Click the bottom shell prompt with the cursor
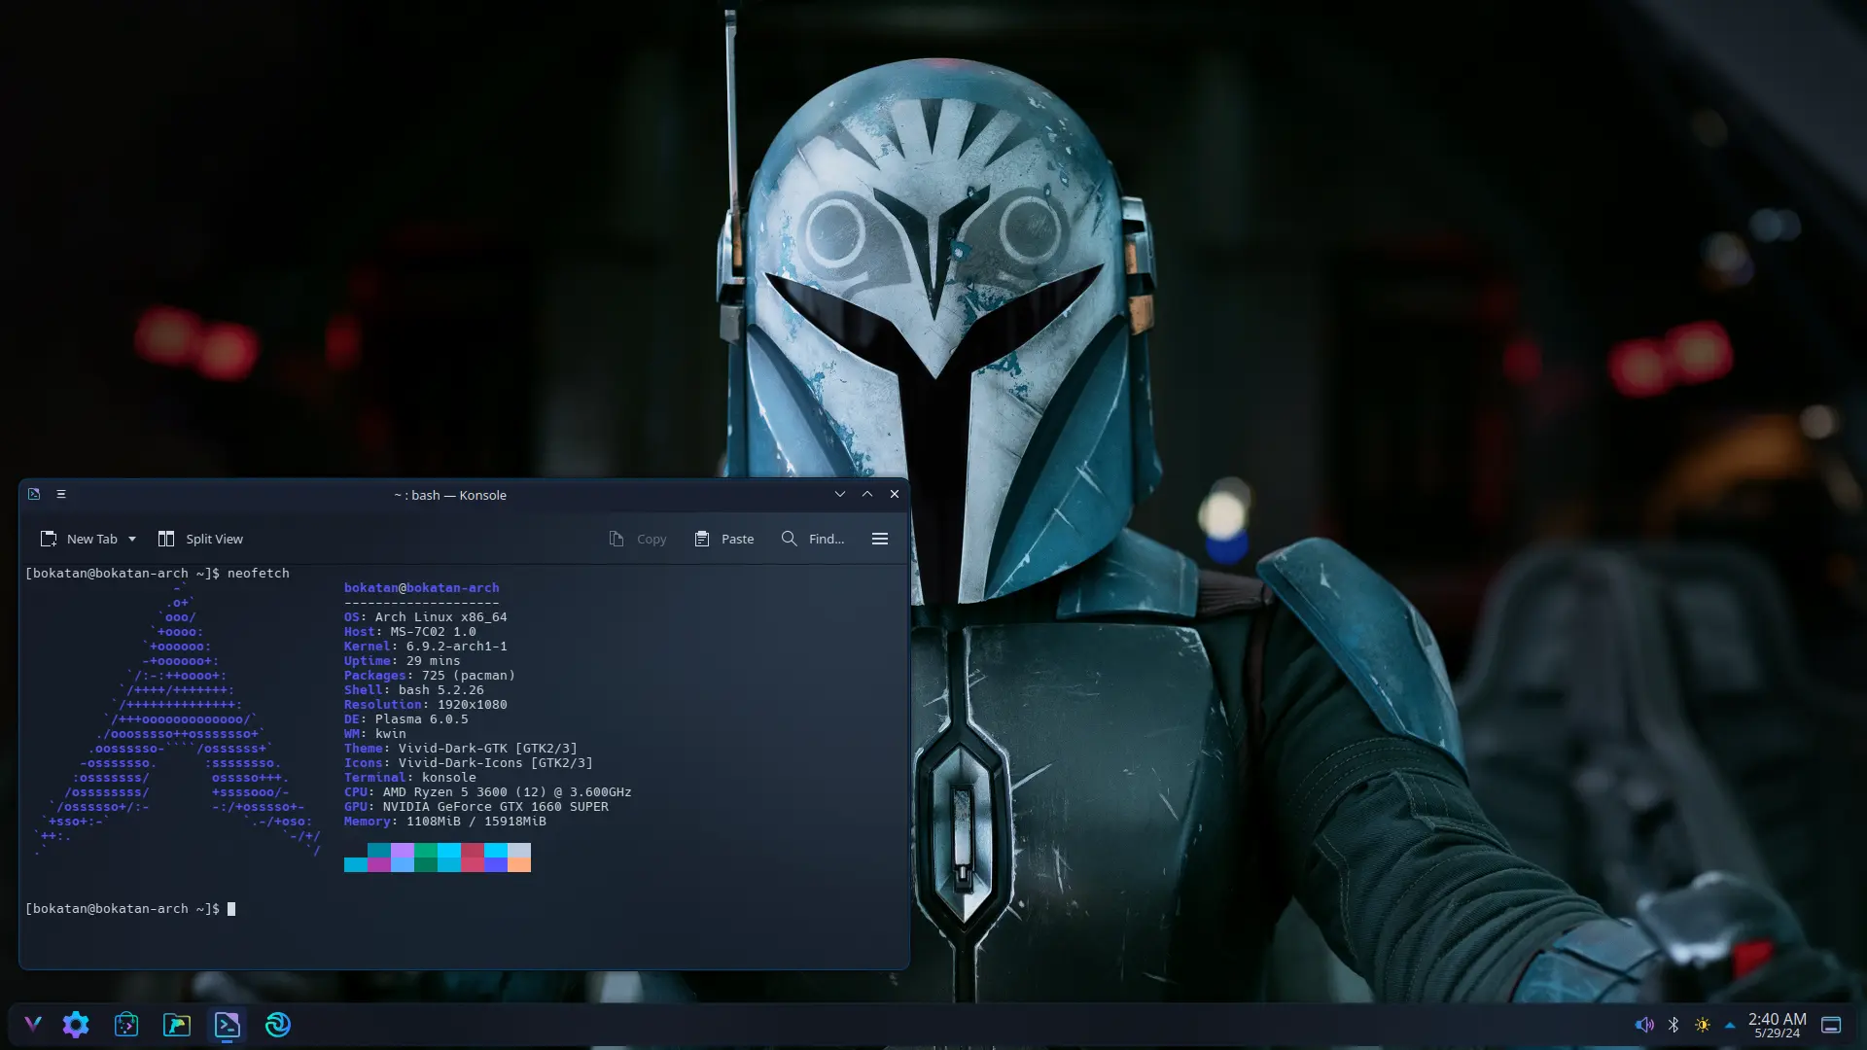Viewport: 1867px width, 1050px height. [130, 909]
